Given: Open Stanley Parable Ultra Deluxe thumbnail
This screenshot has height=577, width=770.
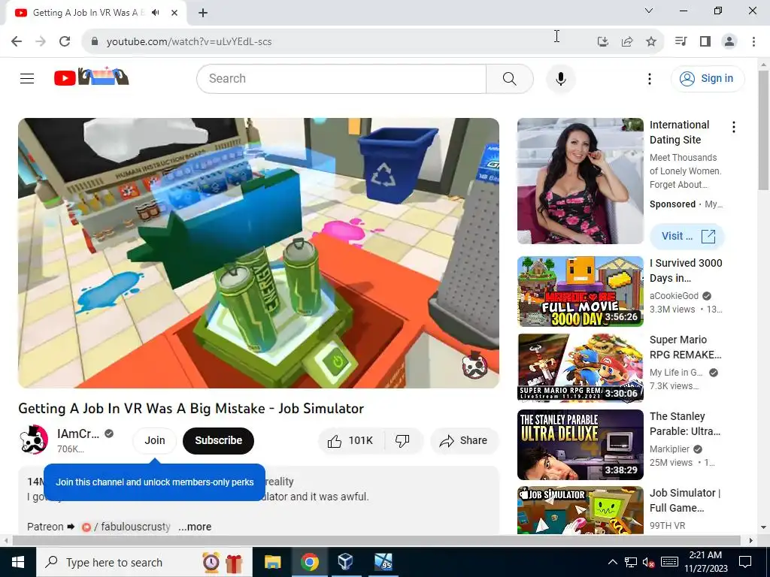Looking at the screenshot, I should point(580,445).
